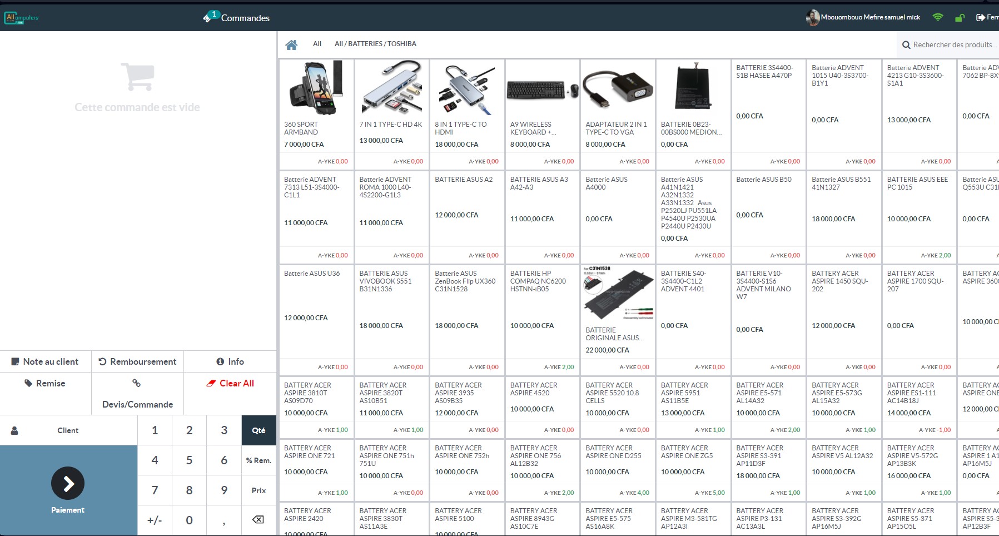Click the close session exit icon
The image size is (999, 536).
(x=981, y=18)
